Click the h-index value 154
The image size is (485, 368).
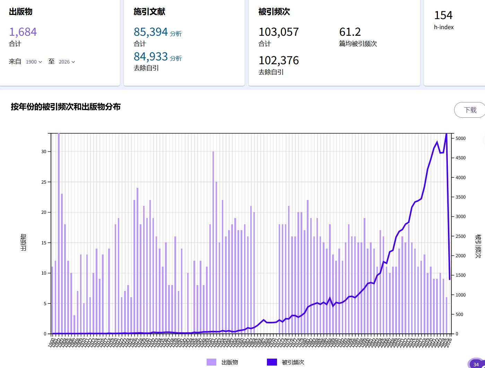point(443,15)
